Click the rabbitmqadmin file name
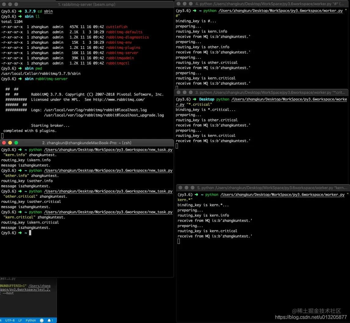 tap(120, 58)
